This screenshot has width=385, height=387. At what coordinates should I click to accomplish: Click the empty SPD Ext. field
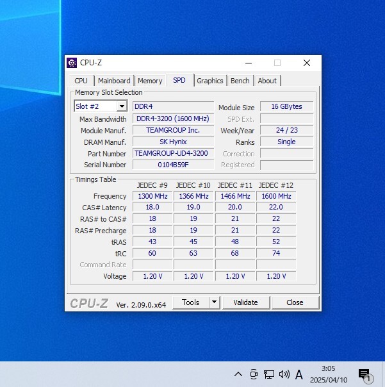[287, 119]
